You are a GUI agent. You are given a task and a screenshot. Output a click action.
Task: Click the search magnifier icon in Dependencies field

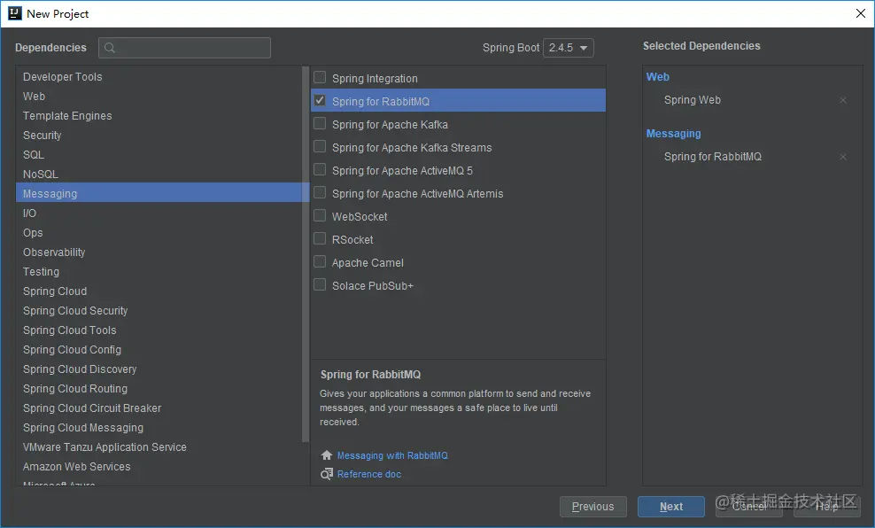point(110,48)
